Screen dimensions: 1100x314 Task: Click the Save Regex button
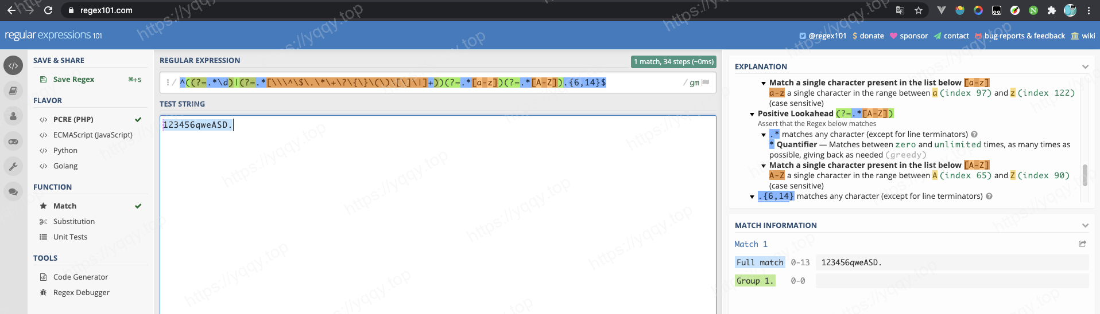pyautogui.click(x=73, y=79)
